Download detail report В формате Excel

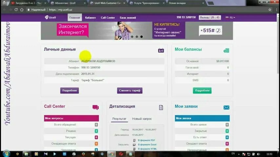[x=147, y=145]
